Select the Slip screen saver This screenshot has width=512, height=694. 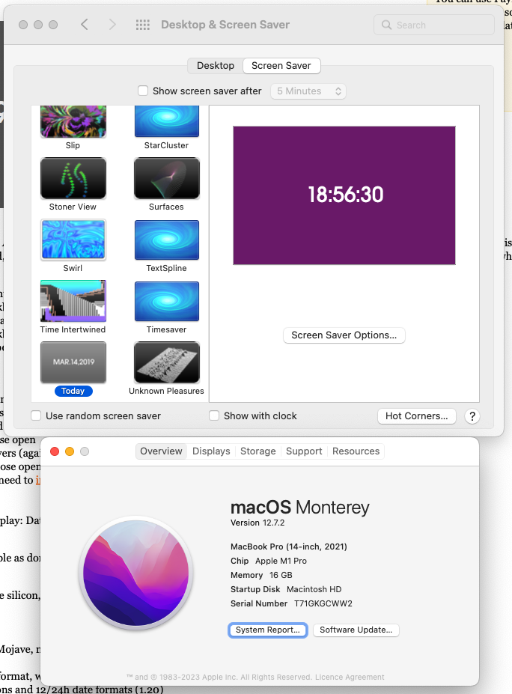[73, 122]
